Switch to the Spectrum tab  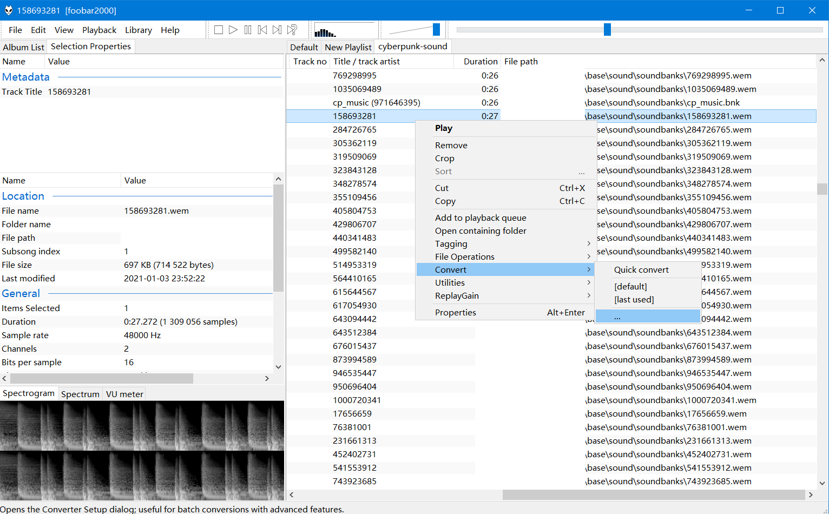(x=80, y=394)
